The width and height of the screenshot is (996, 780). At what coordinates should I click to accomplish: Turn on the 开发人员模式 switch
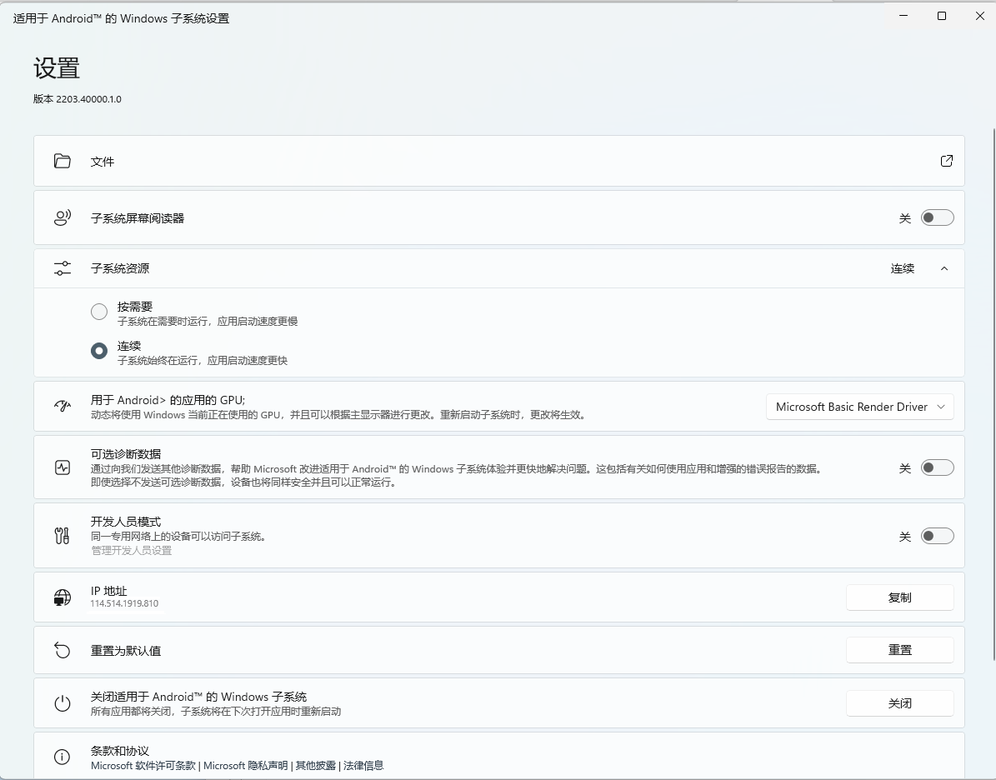938,536
